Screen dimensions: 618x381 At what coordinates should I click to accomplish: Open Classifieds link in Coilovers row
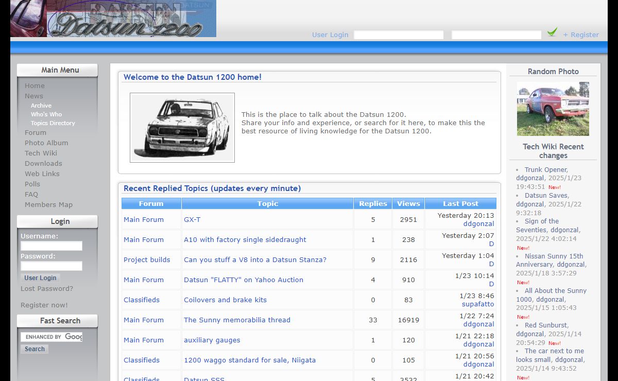142,300
